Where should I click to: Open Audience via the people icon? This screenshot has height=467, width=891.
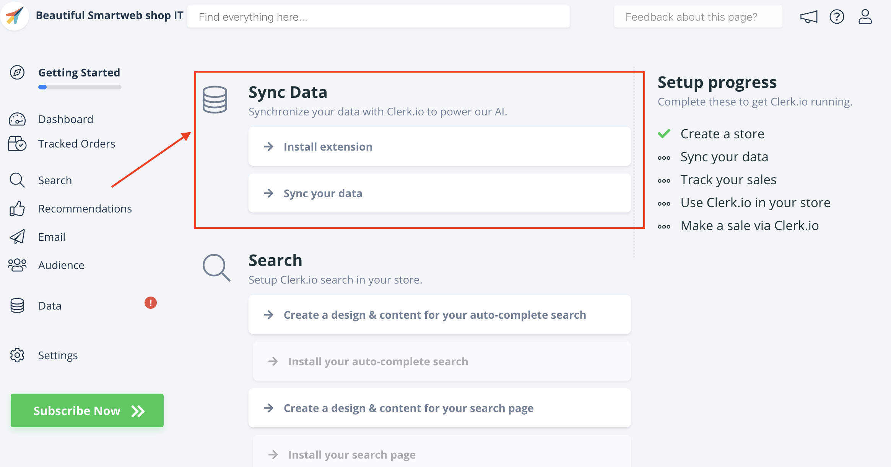click(17, 265)
